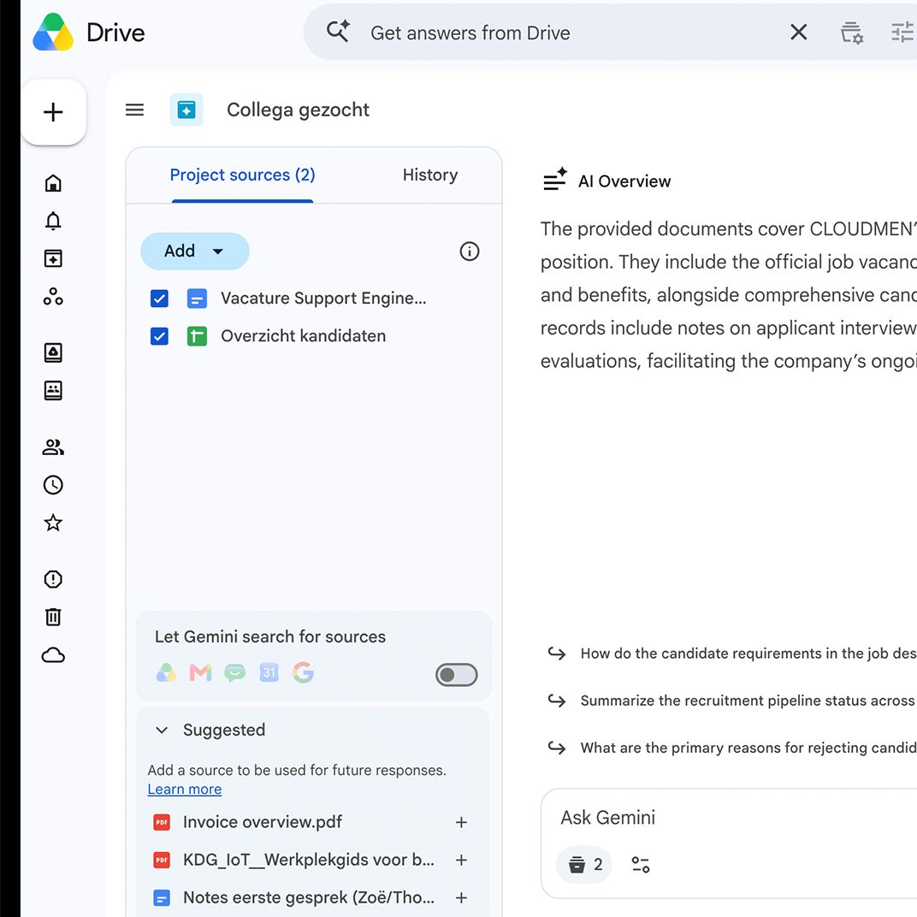
Task: Add Notes eerste gesprek as a source
Action: coord(461,897)
